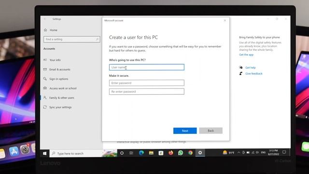Viewport: 309px width, 174px height.
Task: Open Sign-in options page
Action: pos(58,79)
